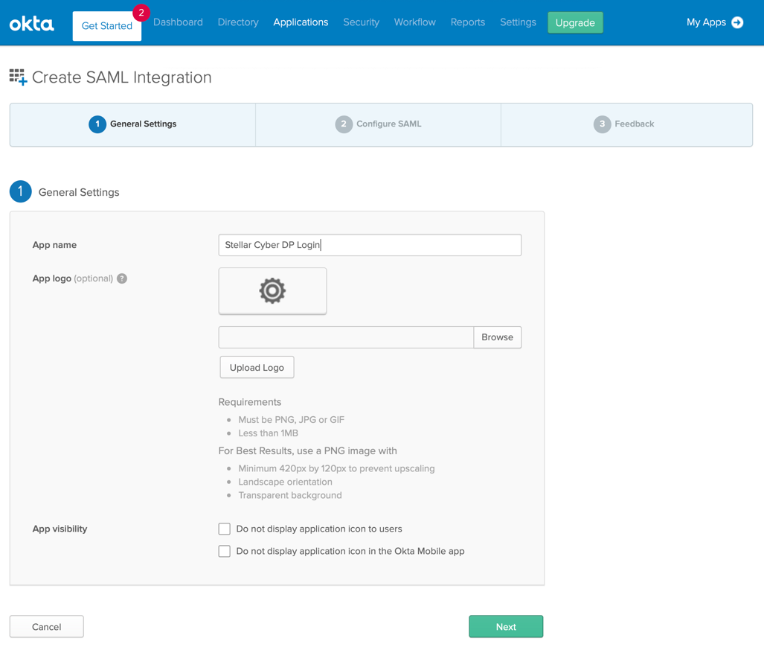Expand the Security menu
Screen dimensions: 764x650
[x=361, y=22]
